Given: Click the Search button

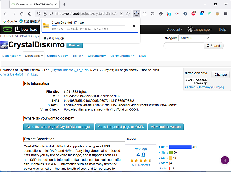Looking at the screenshot, I should click(213, 46).
